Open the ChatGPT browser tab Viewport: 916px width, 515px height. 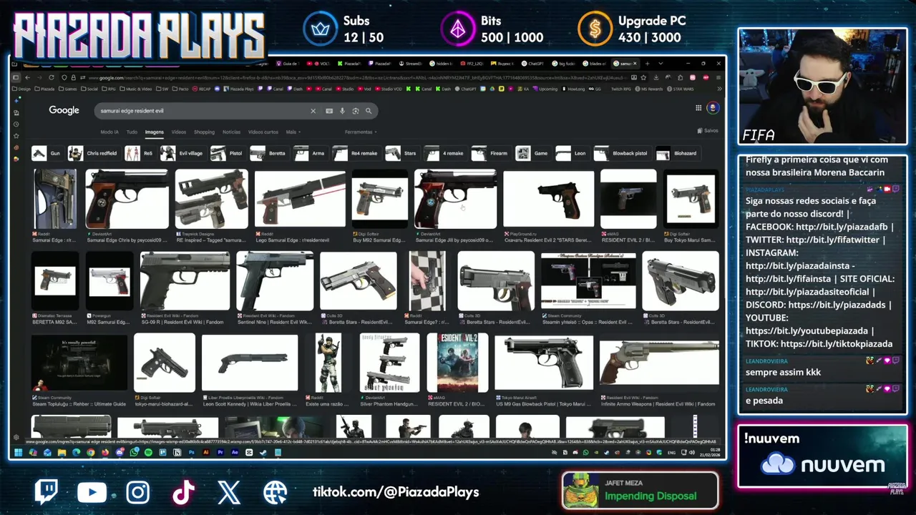click(532, 64)
